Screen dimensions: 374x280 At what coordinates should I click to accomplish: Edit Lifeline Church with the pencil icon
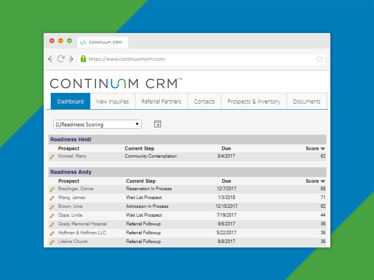point(52,241)
